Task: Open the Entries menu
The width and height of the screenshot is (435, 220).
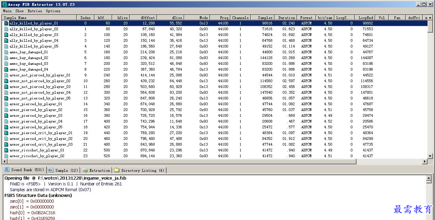Action: (x=35, y=11)
